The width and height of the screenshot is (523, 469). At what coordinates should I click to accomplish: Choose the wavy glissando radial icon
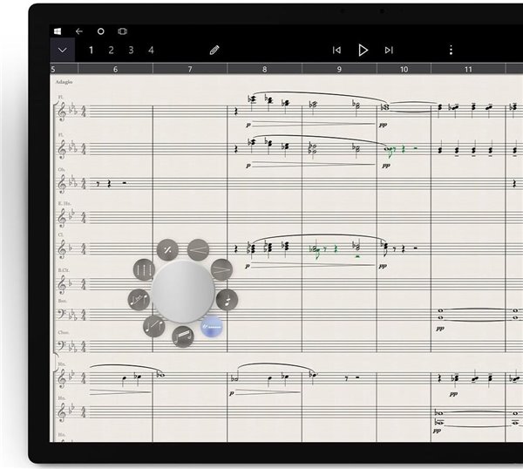[139, 300]
